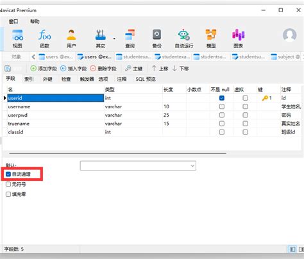304x259 pixels.
Task: Open the 函数 f(x) function icon
Action: tap(44, 38)
